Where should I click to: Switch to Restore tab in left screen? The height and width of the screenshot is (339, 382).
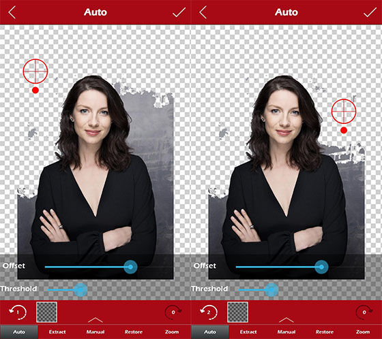tap(134, 332)
